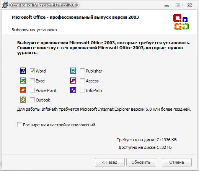Click the PowerPoint application icon
This screenshot has height=171, width=199.
(23, 90)
